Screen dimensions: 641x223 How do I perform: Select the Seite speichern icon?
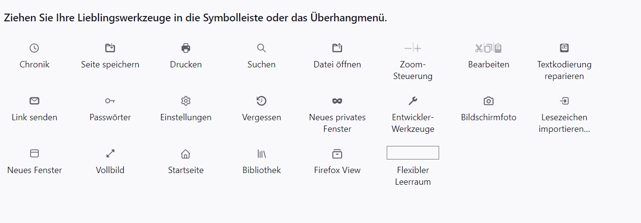click(110, 48)
